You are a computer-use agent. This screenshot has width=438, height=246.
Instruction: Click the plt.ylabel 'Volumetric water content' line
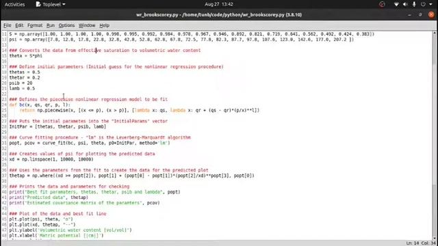pyautogui.click(x=70, y=230)
